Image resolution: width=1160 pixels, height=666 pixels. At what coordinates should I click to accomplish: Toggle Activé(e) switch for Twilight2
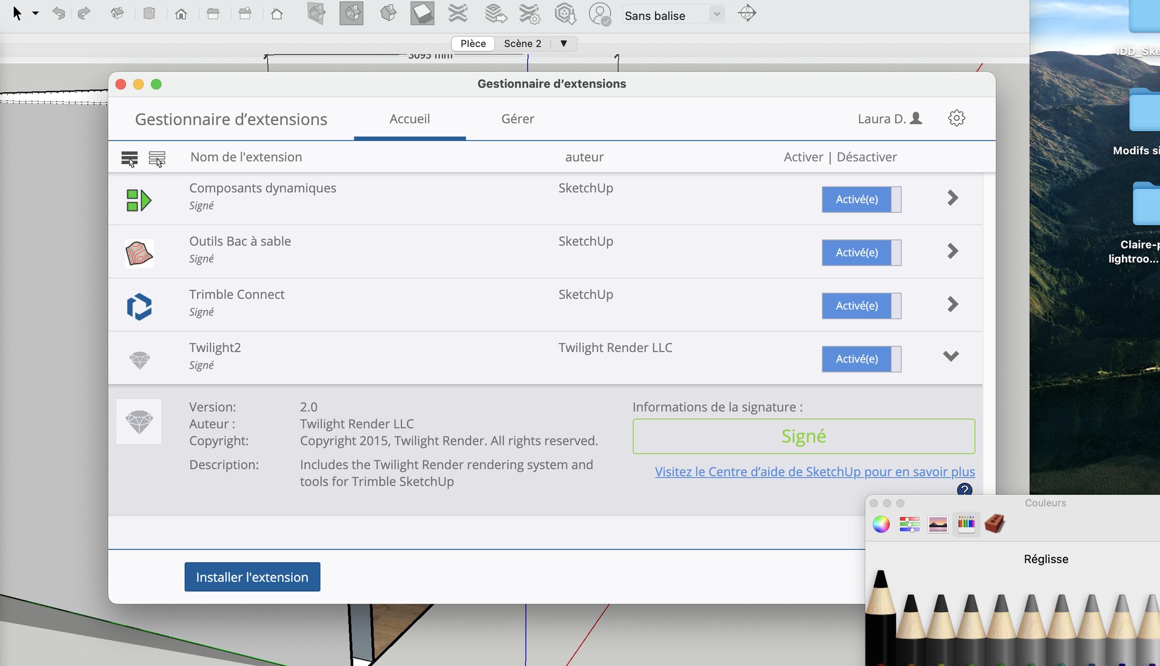[x=861, y=359]
